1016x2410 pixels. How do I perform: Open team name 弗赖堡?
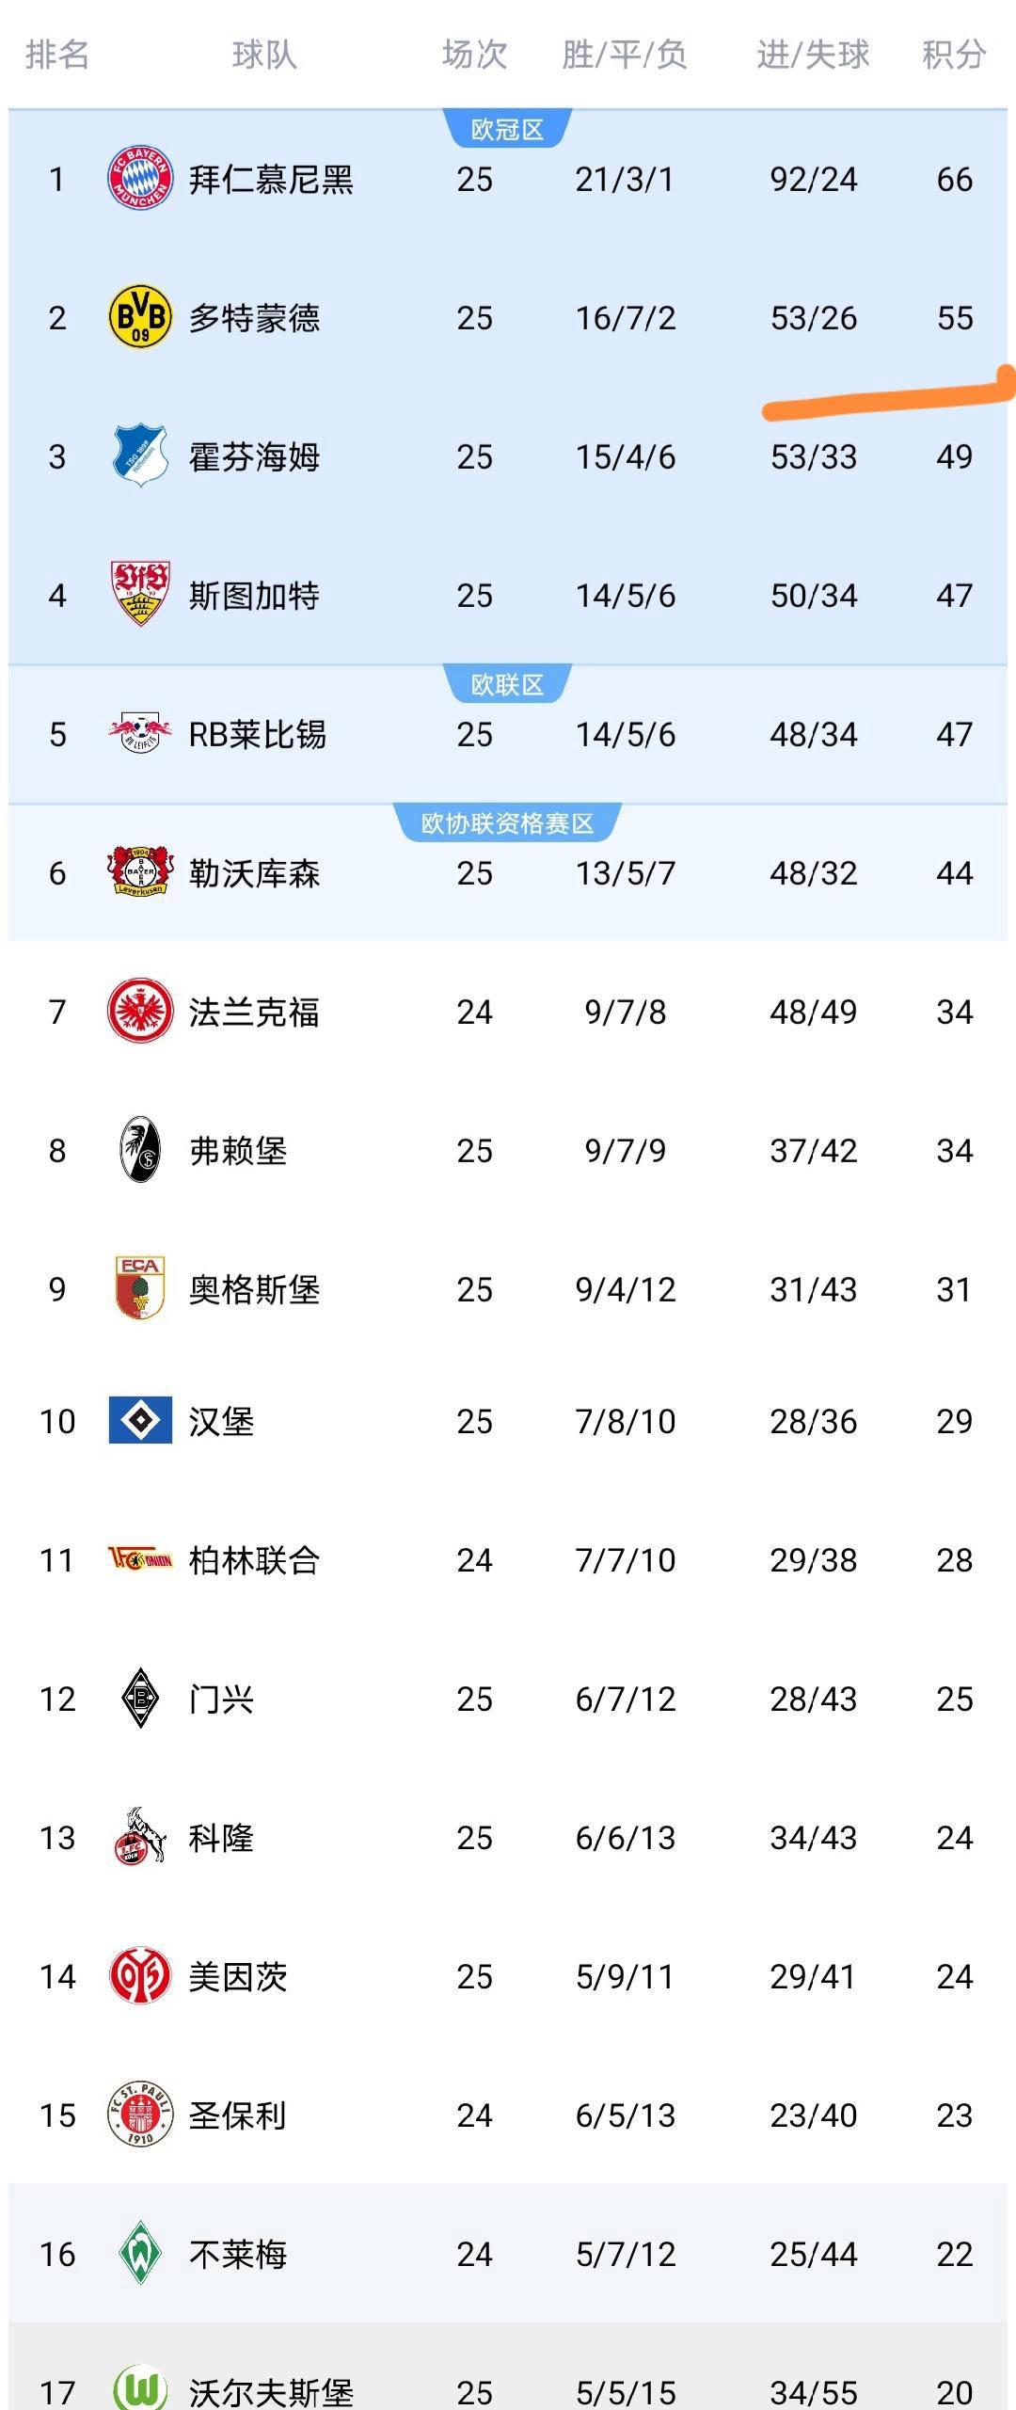[238, 1150]
